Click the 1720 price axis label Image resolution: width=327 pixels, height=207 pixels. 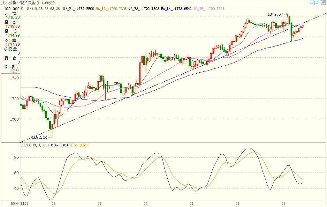(14, 99)
